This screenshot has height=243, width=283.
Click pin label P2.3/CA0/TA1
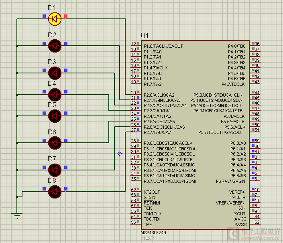point(157,111)
